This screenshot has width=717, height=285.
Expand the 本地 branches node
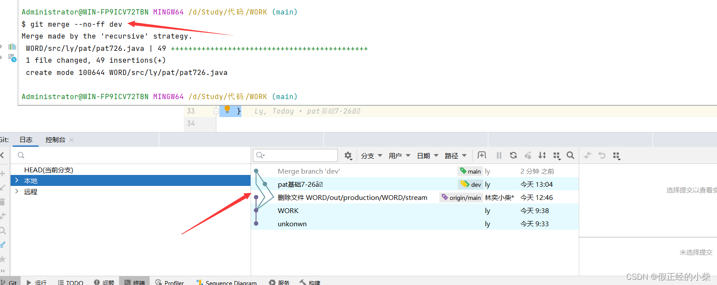17,180
